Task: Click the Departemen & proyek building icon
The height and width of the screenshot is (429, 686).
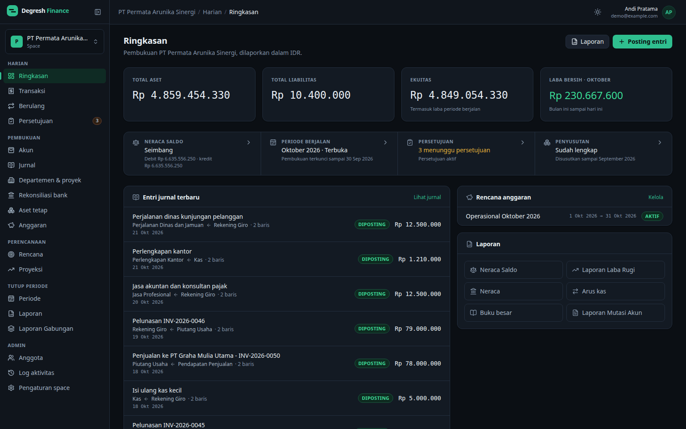Action: 11,180
